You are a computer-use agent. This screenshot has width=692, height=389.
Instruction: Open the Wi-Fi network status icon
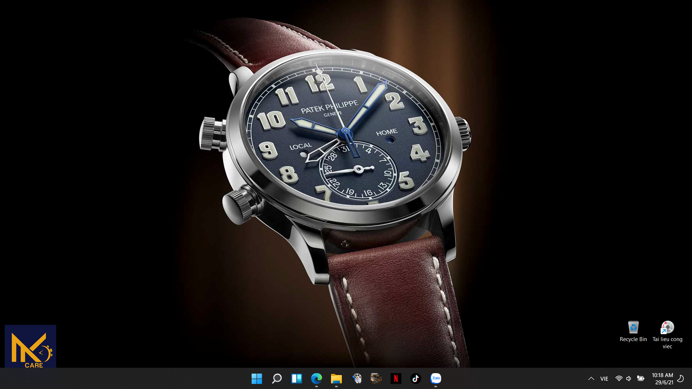coord(619,379)
